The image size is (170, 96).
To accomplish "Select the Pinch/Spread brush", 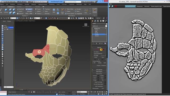I will pos(70,14).
